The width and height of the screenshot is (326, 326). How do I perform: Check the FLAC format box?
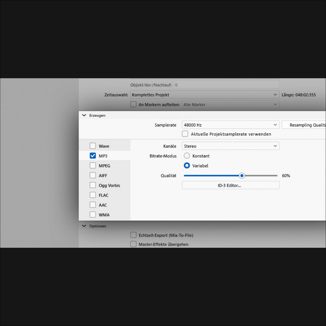click(x=93, y=195)
